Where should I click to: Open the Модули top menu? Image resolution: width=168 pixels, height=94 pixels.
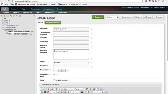tap(24, 9)
